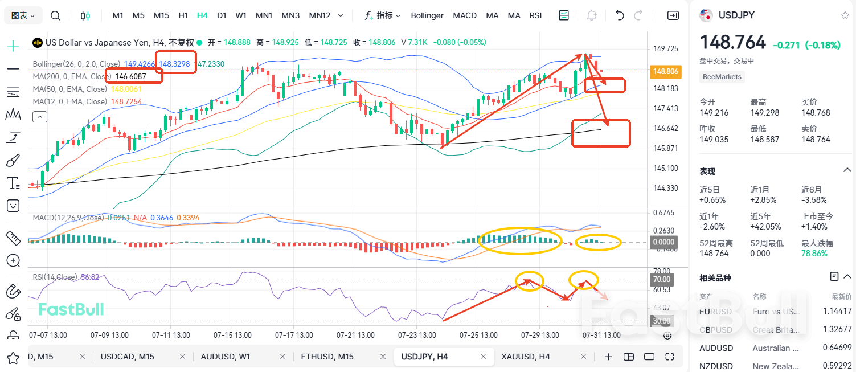856x372 pixels.
Task: Click the undo arrow icon
Action: click(620, 15)
